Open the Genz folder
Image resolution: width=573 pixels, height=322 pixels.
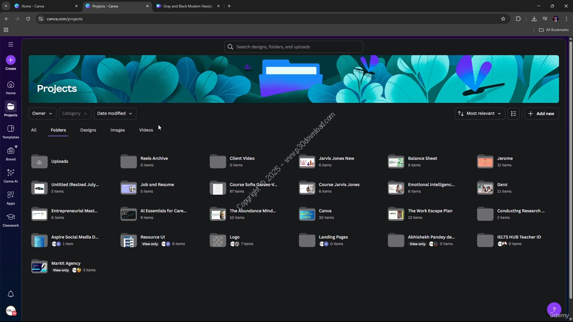click(x=494, y=188)
